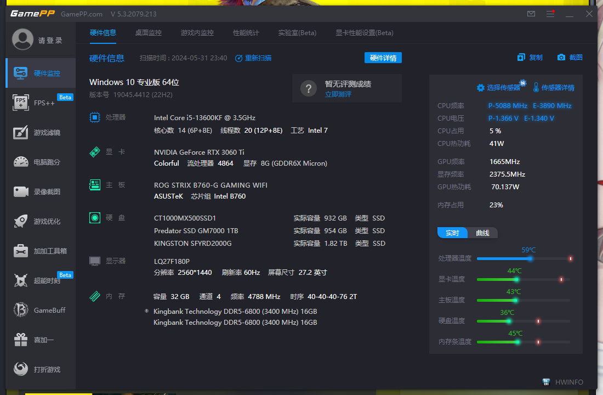Click CPU频率 value P-5088 MHz
This screenshot has height=395, width=603.
click(x=508, y=105)
